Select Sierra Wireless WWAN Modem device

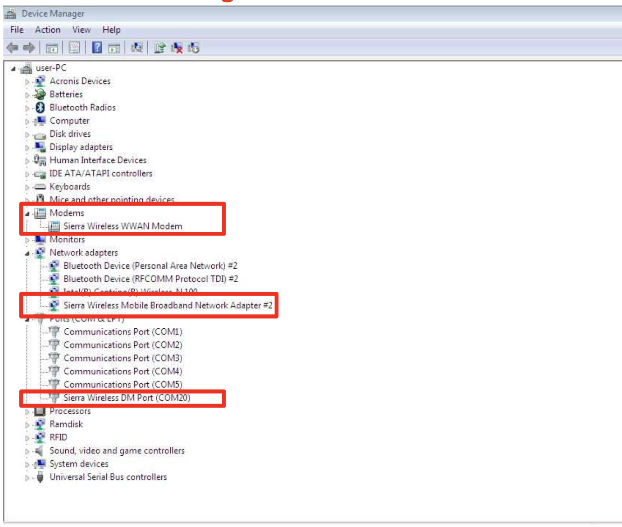point(123,226)
